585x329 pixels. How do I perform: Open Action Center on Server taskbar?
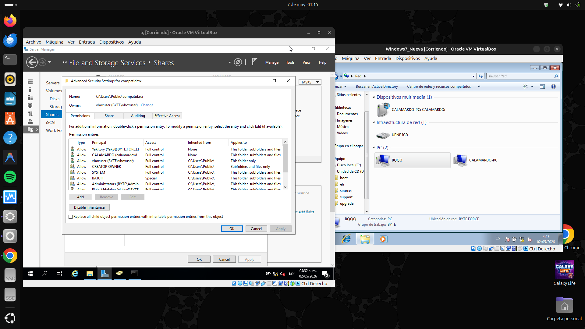point(325,274)
